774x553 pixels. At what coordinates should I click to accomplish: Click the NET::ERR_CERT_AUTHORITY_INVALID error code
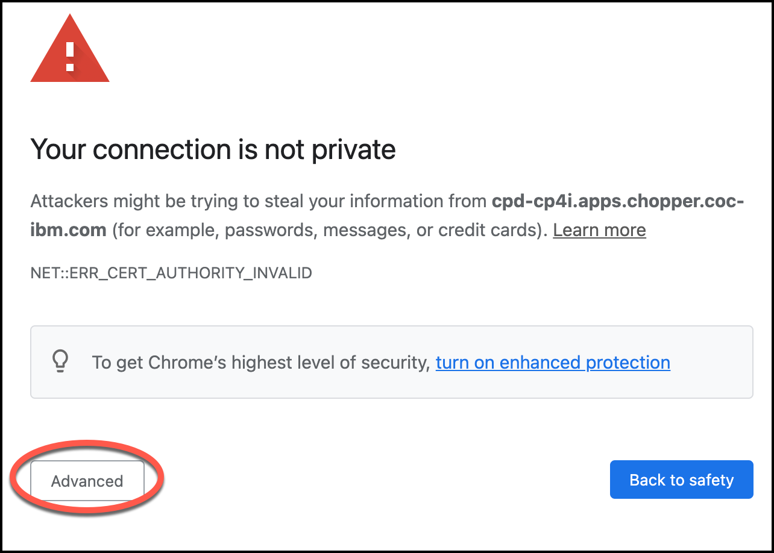click(x=171, y=273)
